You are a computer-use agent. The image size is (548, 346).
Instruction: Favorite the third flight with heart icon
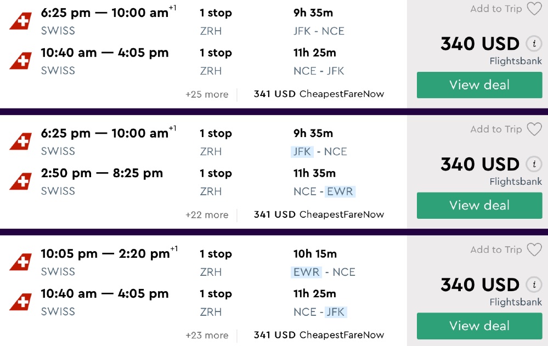coord(534,250)
